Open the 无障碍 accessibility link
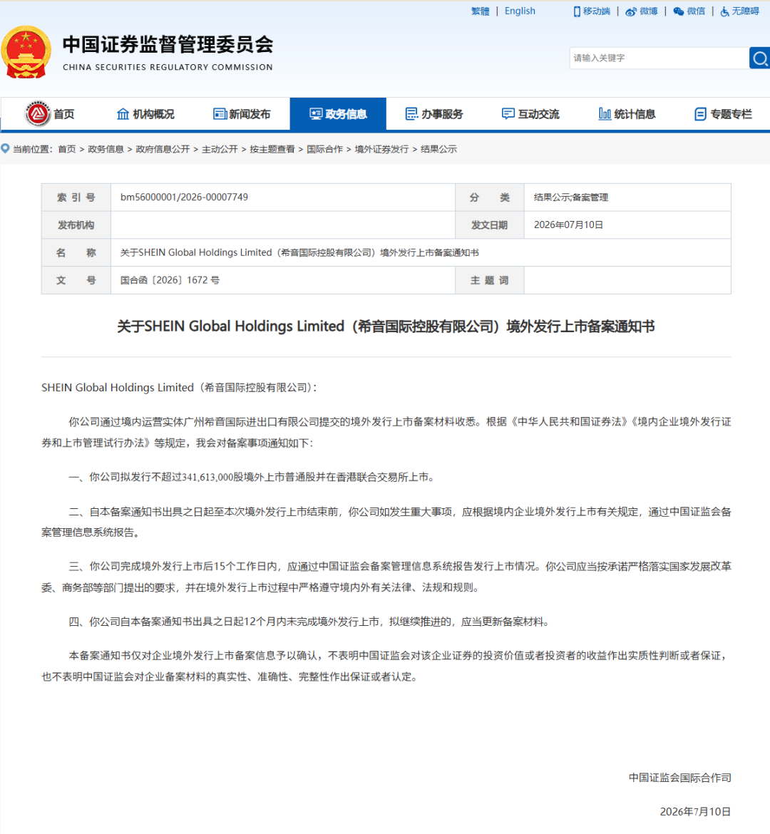This screenshot has width=770, height=834. click(746, 11)
